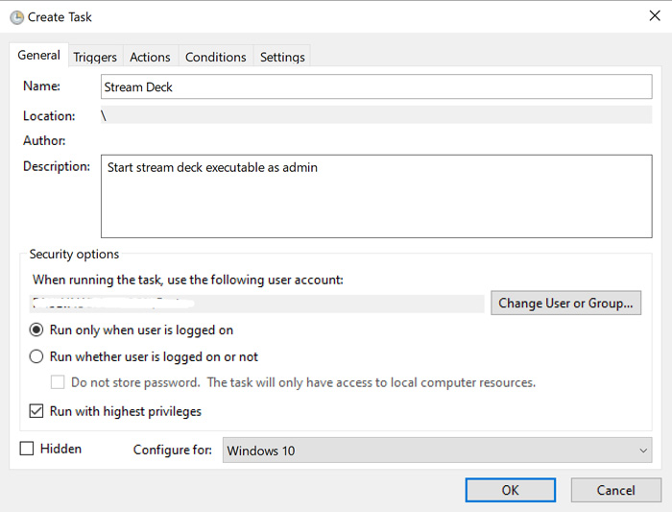The image size is (672, 512).
Task: Click the Task Scheduler clock icon in title bar
Action: [x=16, y=16]
